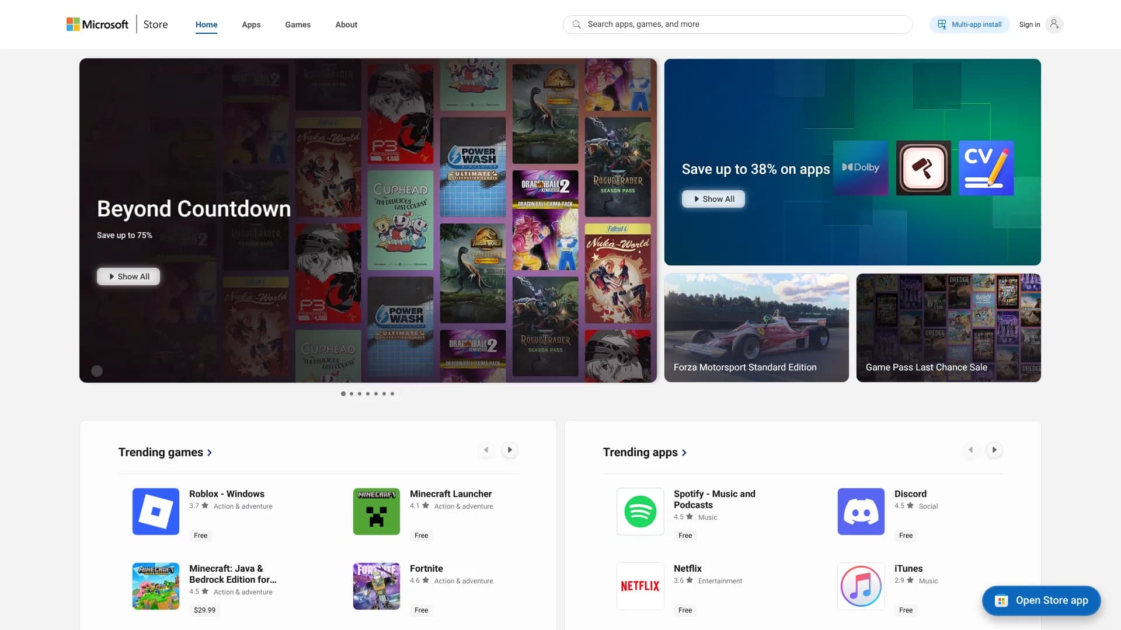Click the search apps and games field
This screenshot has height=630, width=1121.
point(737,24)
